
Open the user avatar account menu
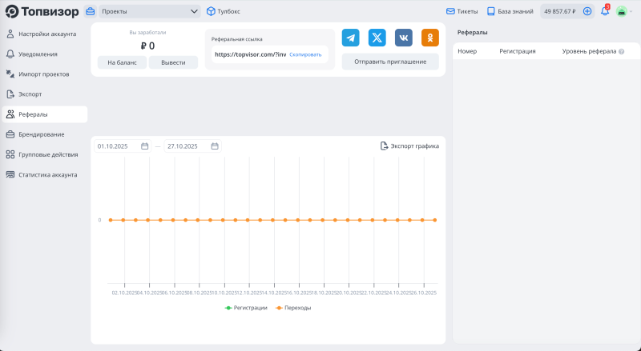click(x=623, y=11)
